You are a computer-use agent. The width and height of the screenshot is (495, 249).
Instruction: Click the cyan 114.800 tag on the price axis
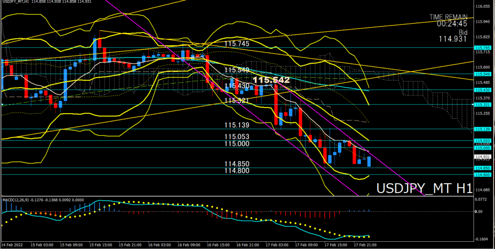coord(482,175)
